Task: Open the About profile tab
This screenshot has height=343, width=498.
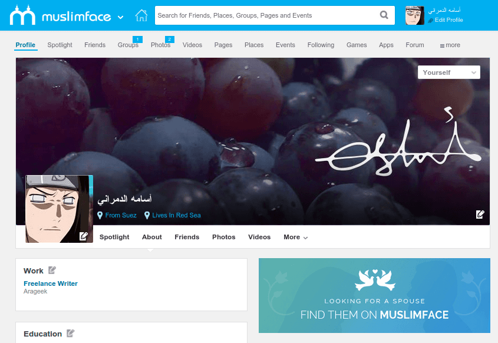Action: point(152,238)
